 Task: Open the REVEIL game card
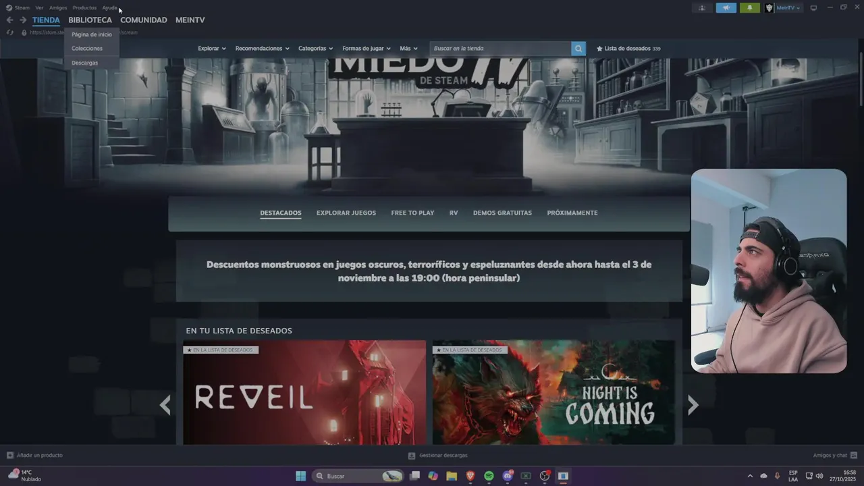click(304, 393)
